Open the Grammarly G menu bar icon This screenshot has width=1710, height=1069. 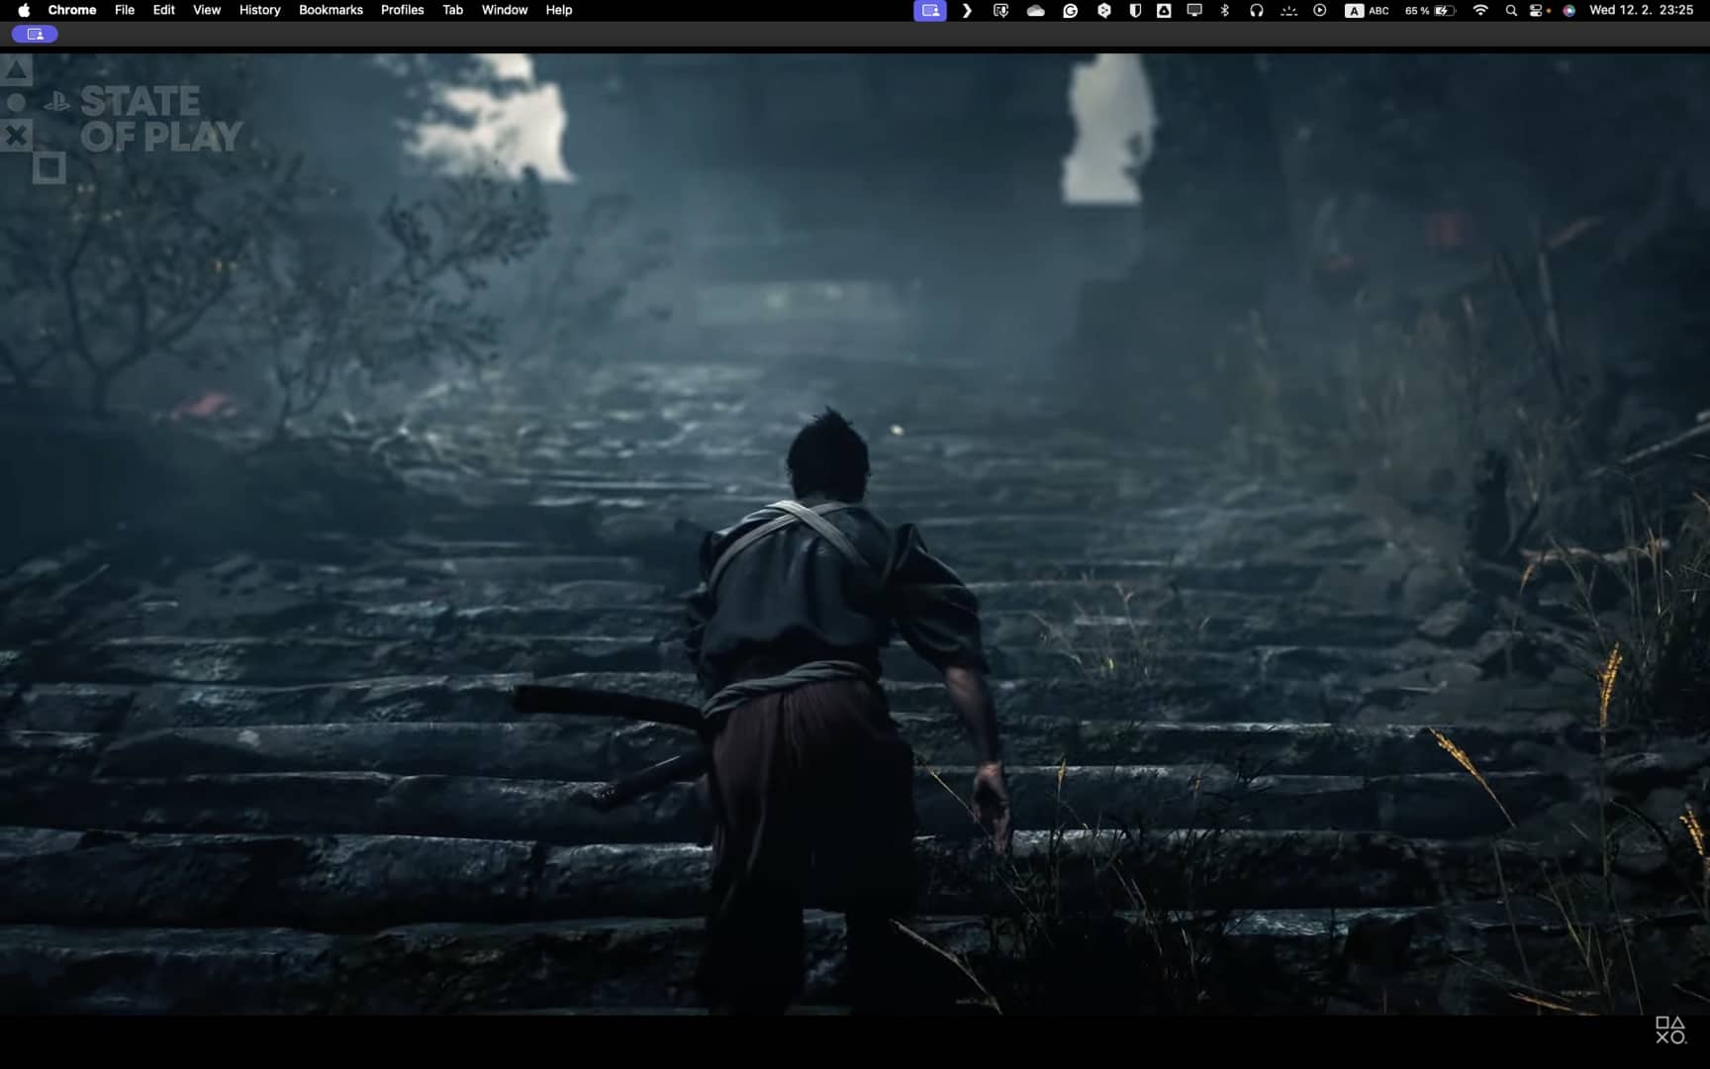click(x=1071, y=10)
